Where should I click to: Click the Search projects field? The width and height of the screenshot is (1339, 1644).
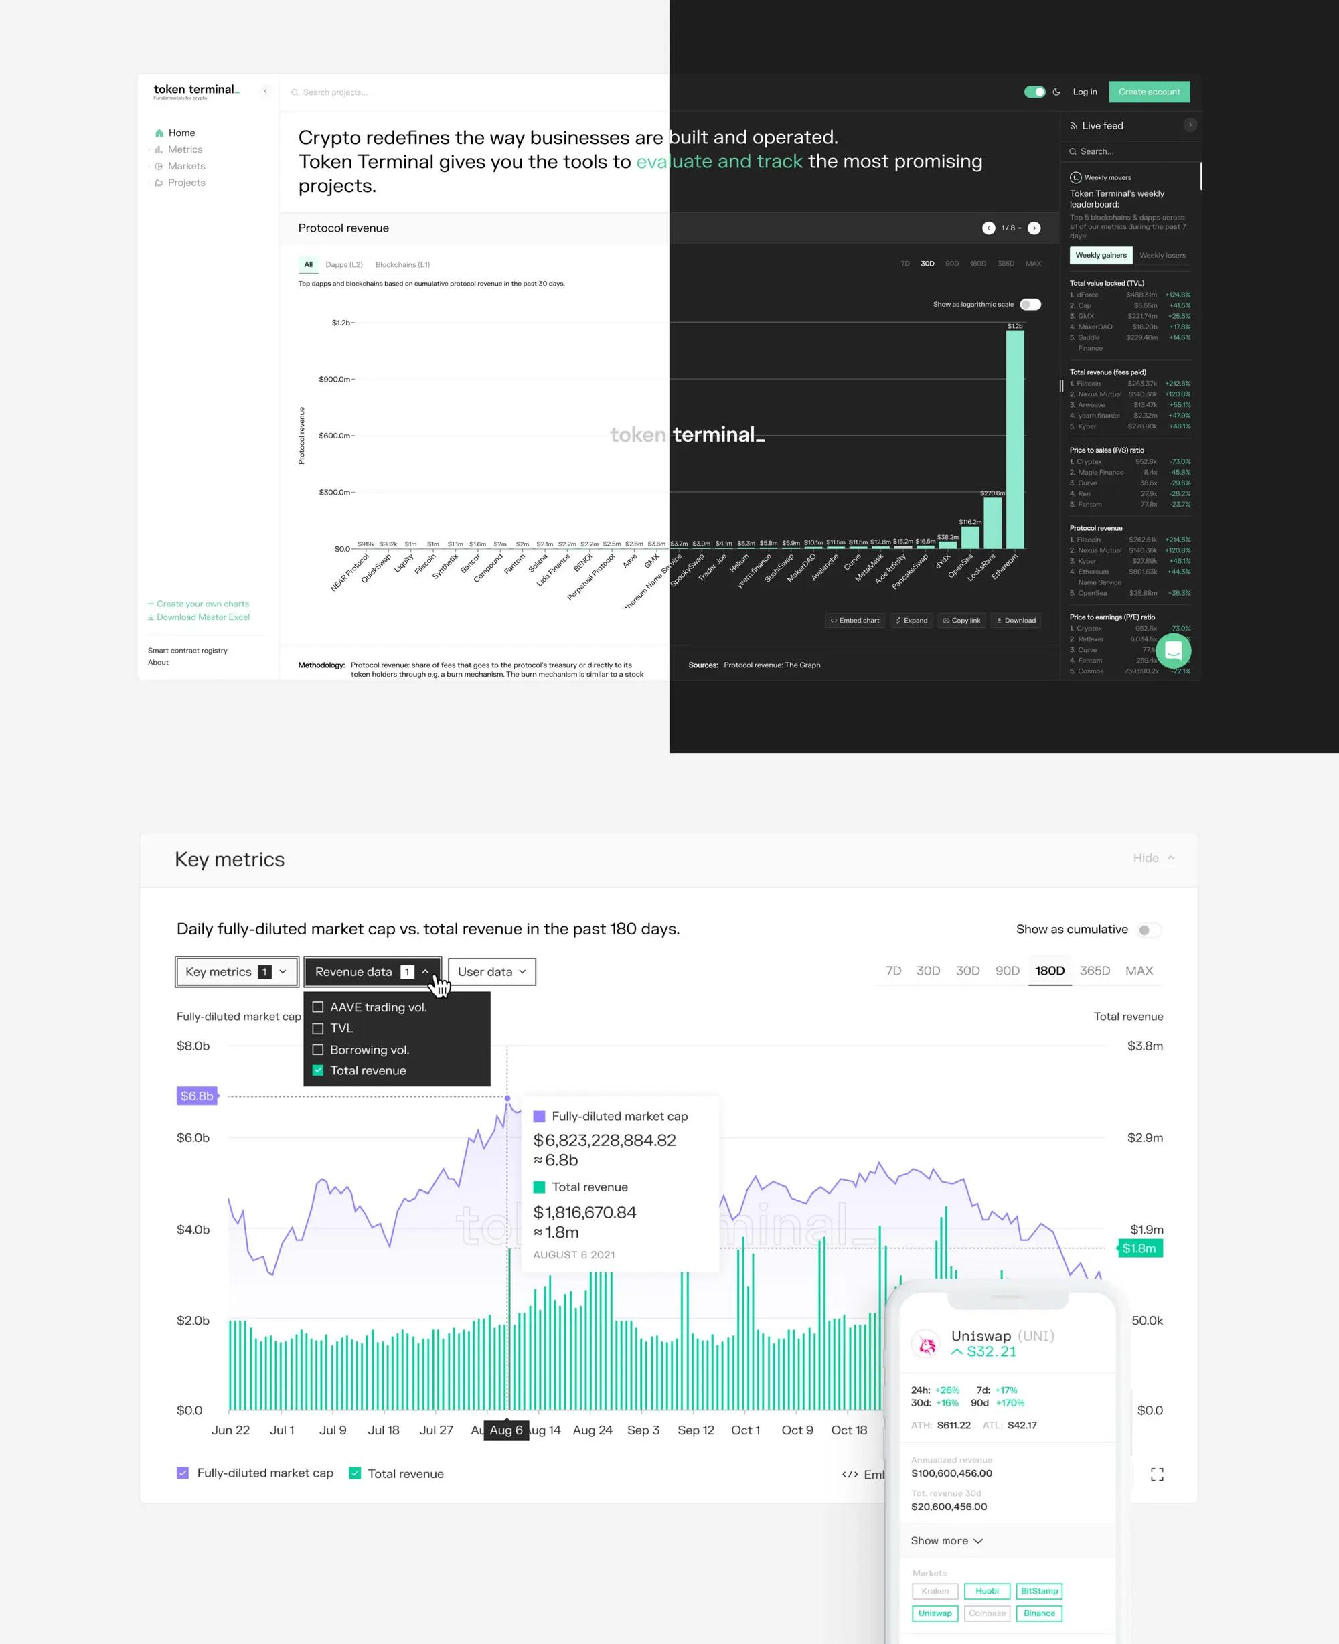(335, 92)
